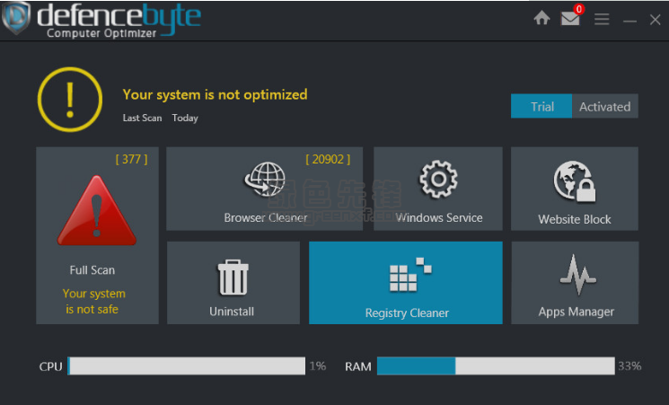Click the Uninstall trash can icon
The height and width of the screenshot is (405, 669).
[233, 277]
